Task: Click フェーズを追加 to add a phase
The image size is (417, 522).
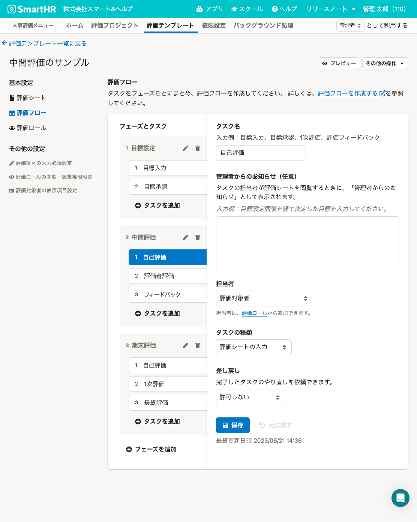Action: tap(151, 449)
